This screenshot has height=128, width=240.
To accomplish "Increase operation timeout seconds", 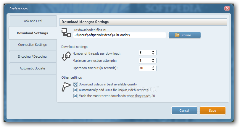I will pos(153,67).
